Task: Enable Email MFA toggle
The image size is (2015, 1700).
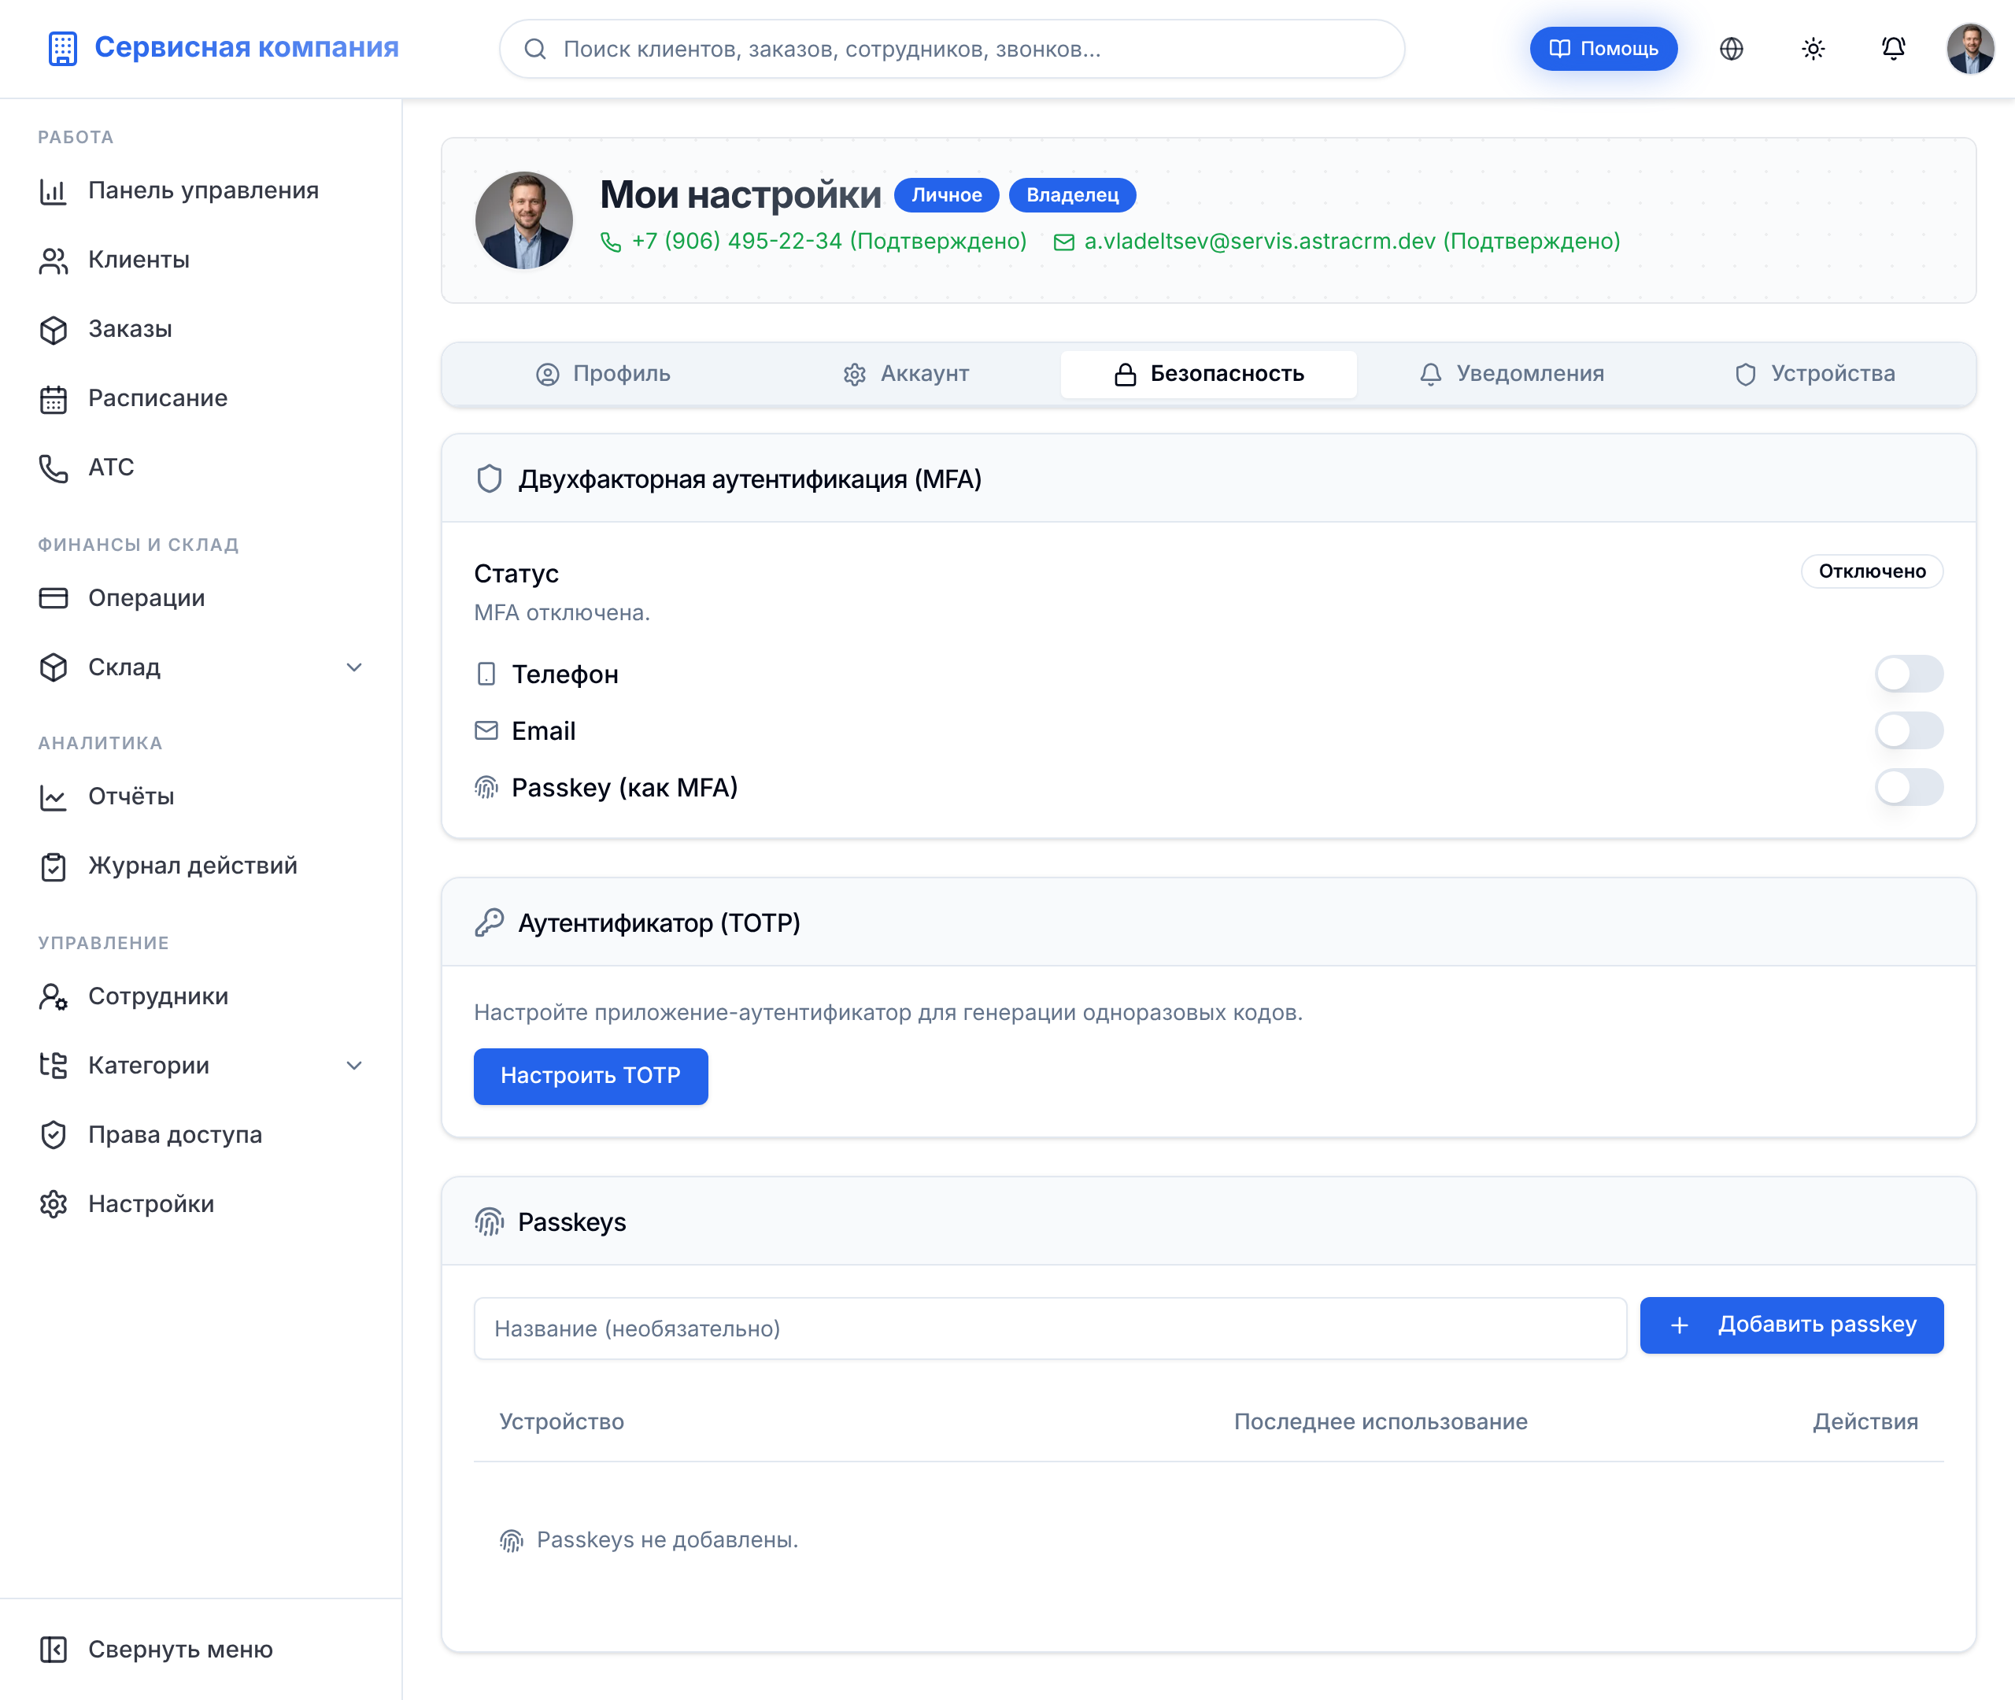Action: click(x=1908, y=730)
